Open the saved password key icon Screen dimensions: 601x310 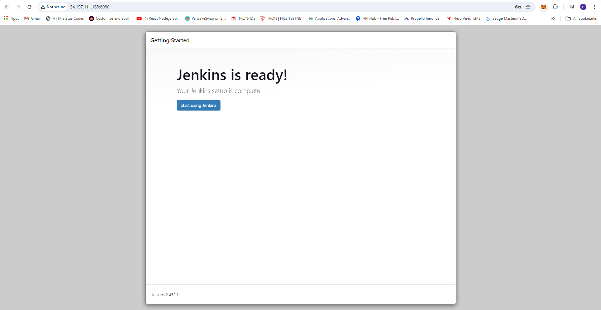pos(518,7)
